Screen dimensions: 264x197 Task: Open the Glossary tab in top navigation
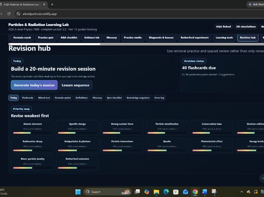click(112, 37)
